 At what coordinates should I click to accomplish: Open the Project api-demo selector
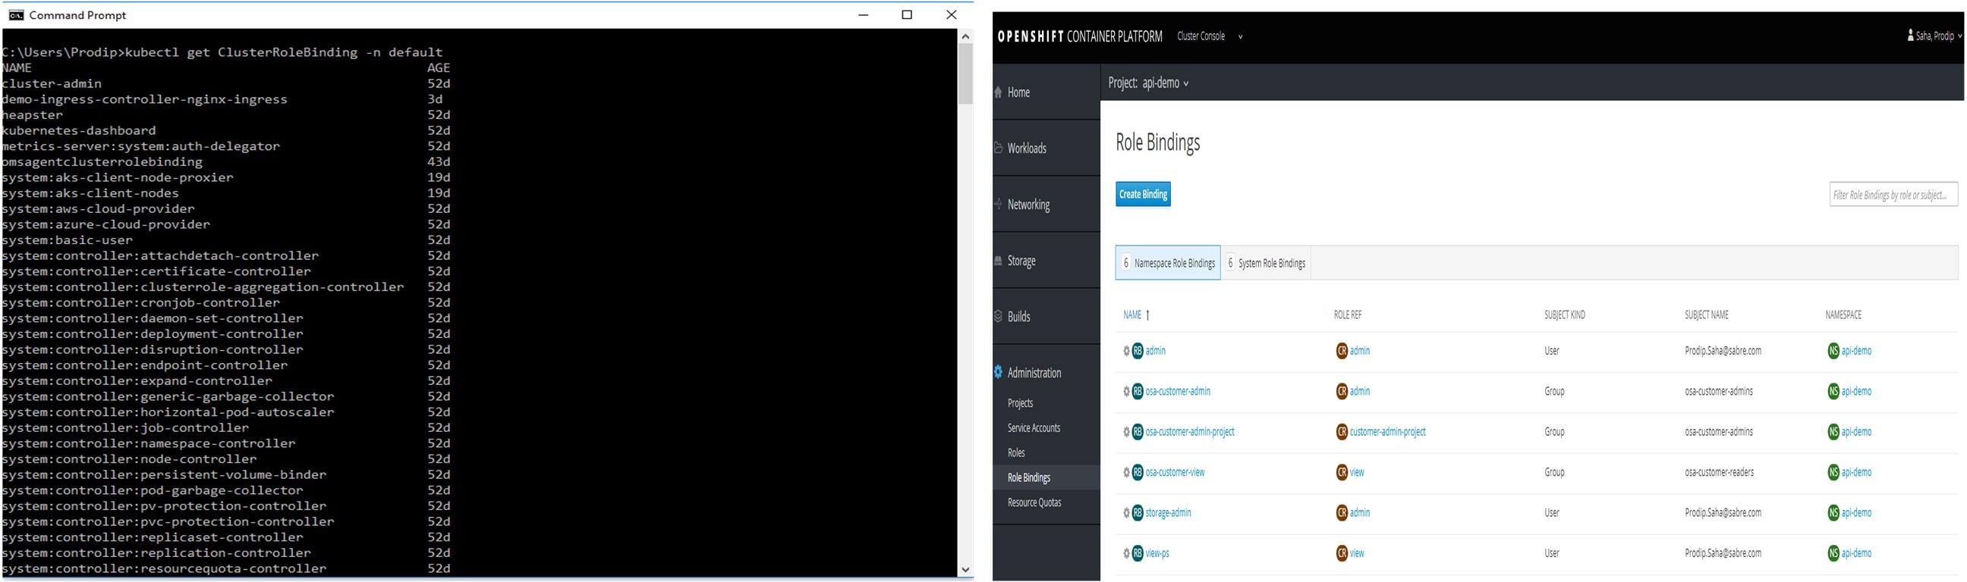tap(1148, 83)
